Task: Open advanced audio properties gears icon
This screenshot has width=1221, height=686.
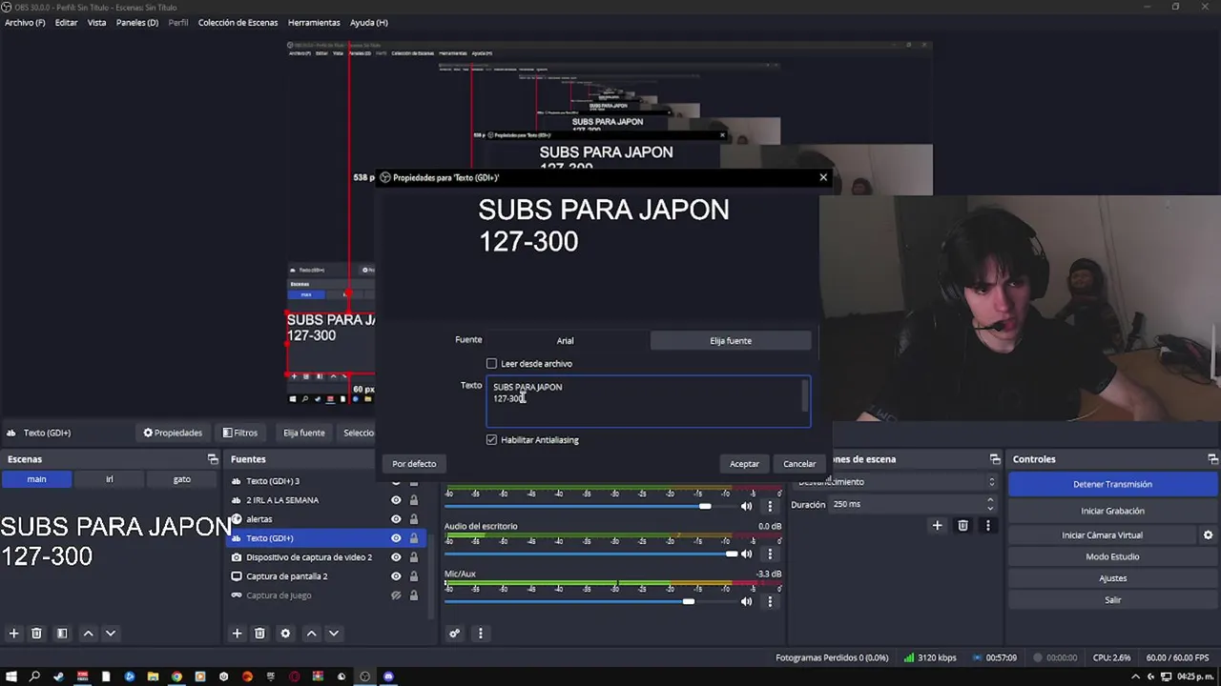Action: (x=455, y=634)
